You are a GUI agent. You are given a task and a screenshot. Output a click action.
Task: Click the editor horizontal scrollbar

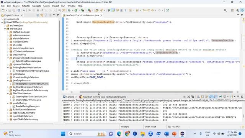(156, 92)
